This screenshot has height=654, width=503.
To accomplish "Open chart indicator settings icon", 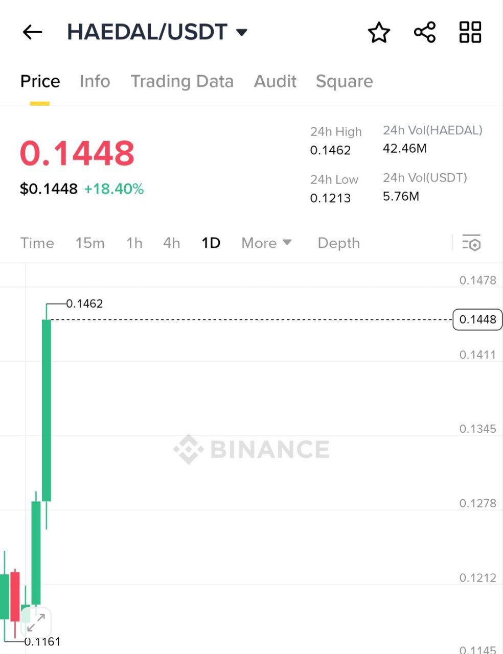I will click(471, 243).
